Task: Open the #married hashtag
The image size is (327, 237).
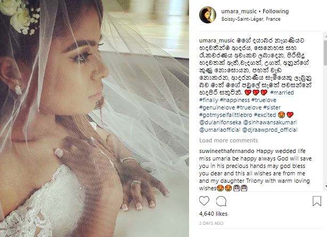Action: [x=282, y=92]
